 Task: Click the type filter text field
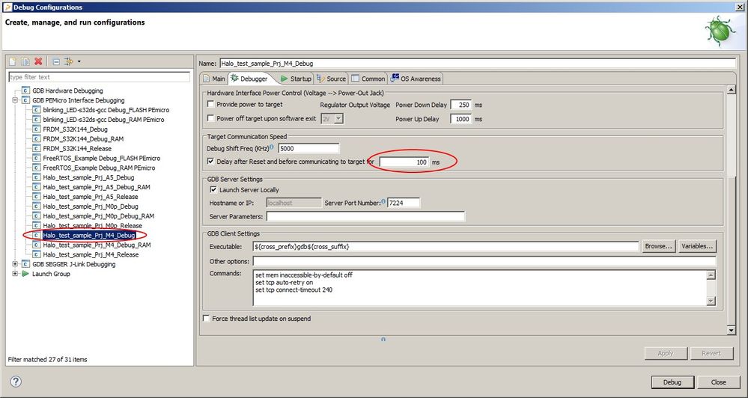point(100,77)
